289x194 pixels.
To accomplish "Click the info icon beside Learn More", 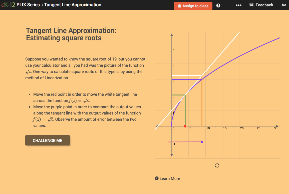I will pos(157,178).
